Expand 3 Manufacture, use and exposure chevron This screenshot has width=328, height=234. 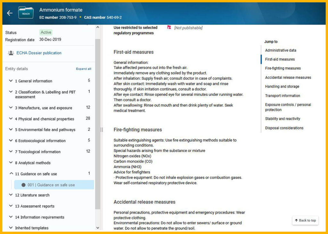tap(11, 108)
